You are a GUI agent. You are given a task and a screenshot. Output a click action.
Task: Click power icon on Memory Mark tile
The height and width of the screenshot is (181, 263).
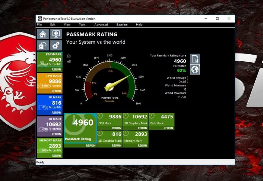coord(126,133)
